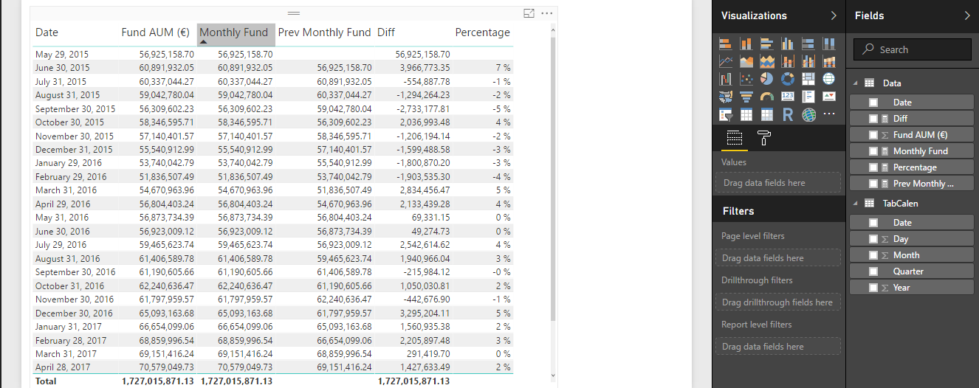
Task: Collapse the Fields pane chevron
Action: (967, 15)
